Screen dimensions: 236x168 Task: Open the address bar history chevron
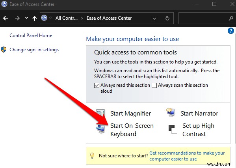pyautogui.click(x=154, y=19)
